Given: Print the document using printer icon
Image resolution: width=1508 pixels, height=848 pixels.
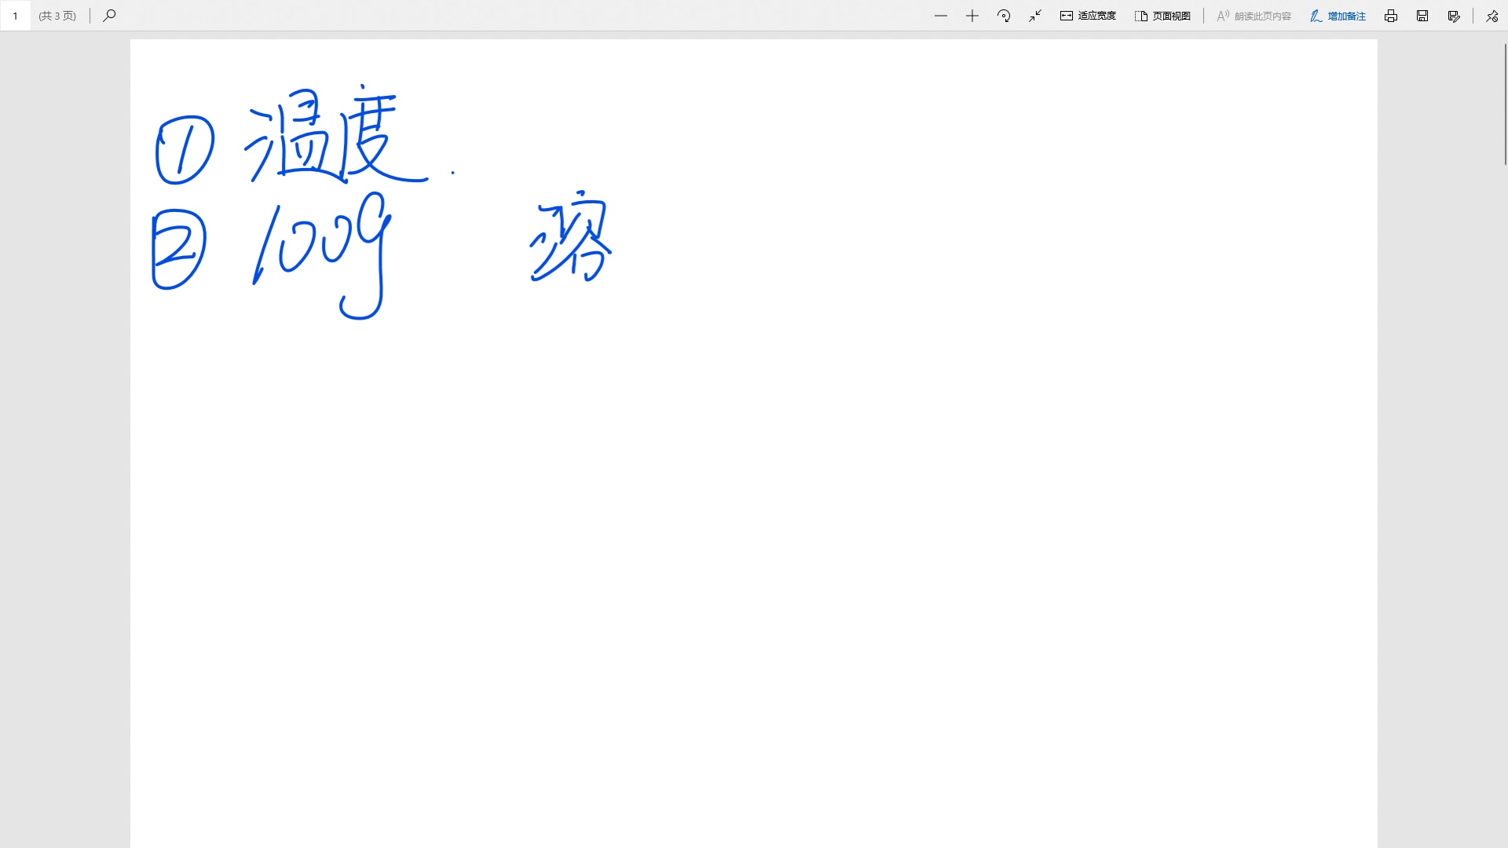Looking at the screenshot, I should 1391,16.
